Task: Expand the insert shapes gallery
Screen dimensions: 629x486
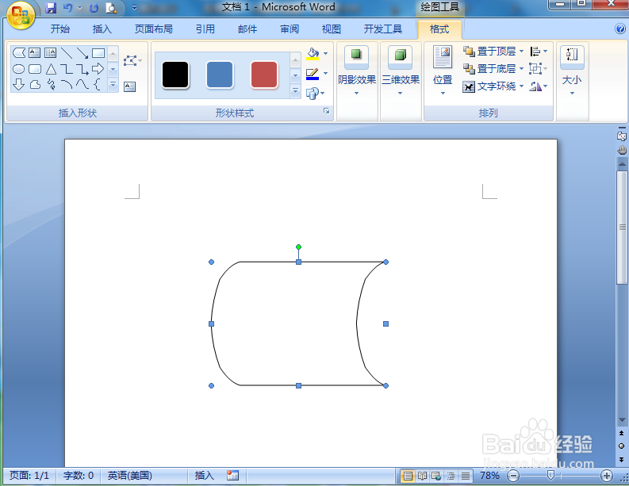Action: 113,85
